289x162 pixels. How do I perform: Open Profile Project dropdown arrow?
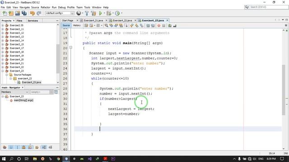click(x=121, y=13)
